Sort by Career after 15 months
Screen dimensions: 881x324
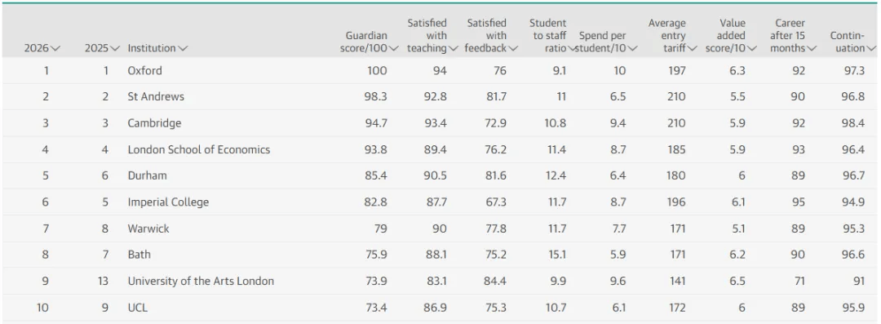pos(793,36)
